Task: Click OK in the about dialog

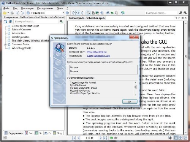Action: click(x=130, y=101)
